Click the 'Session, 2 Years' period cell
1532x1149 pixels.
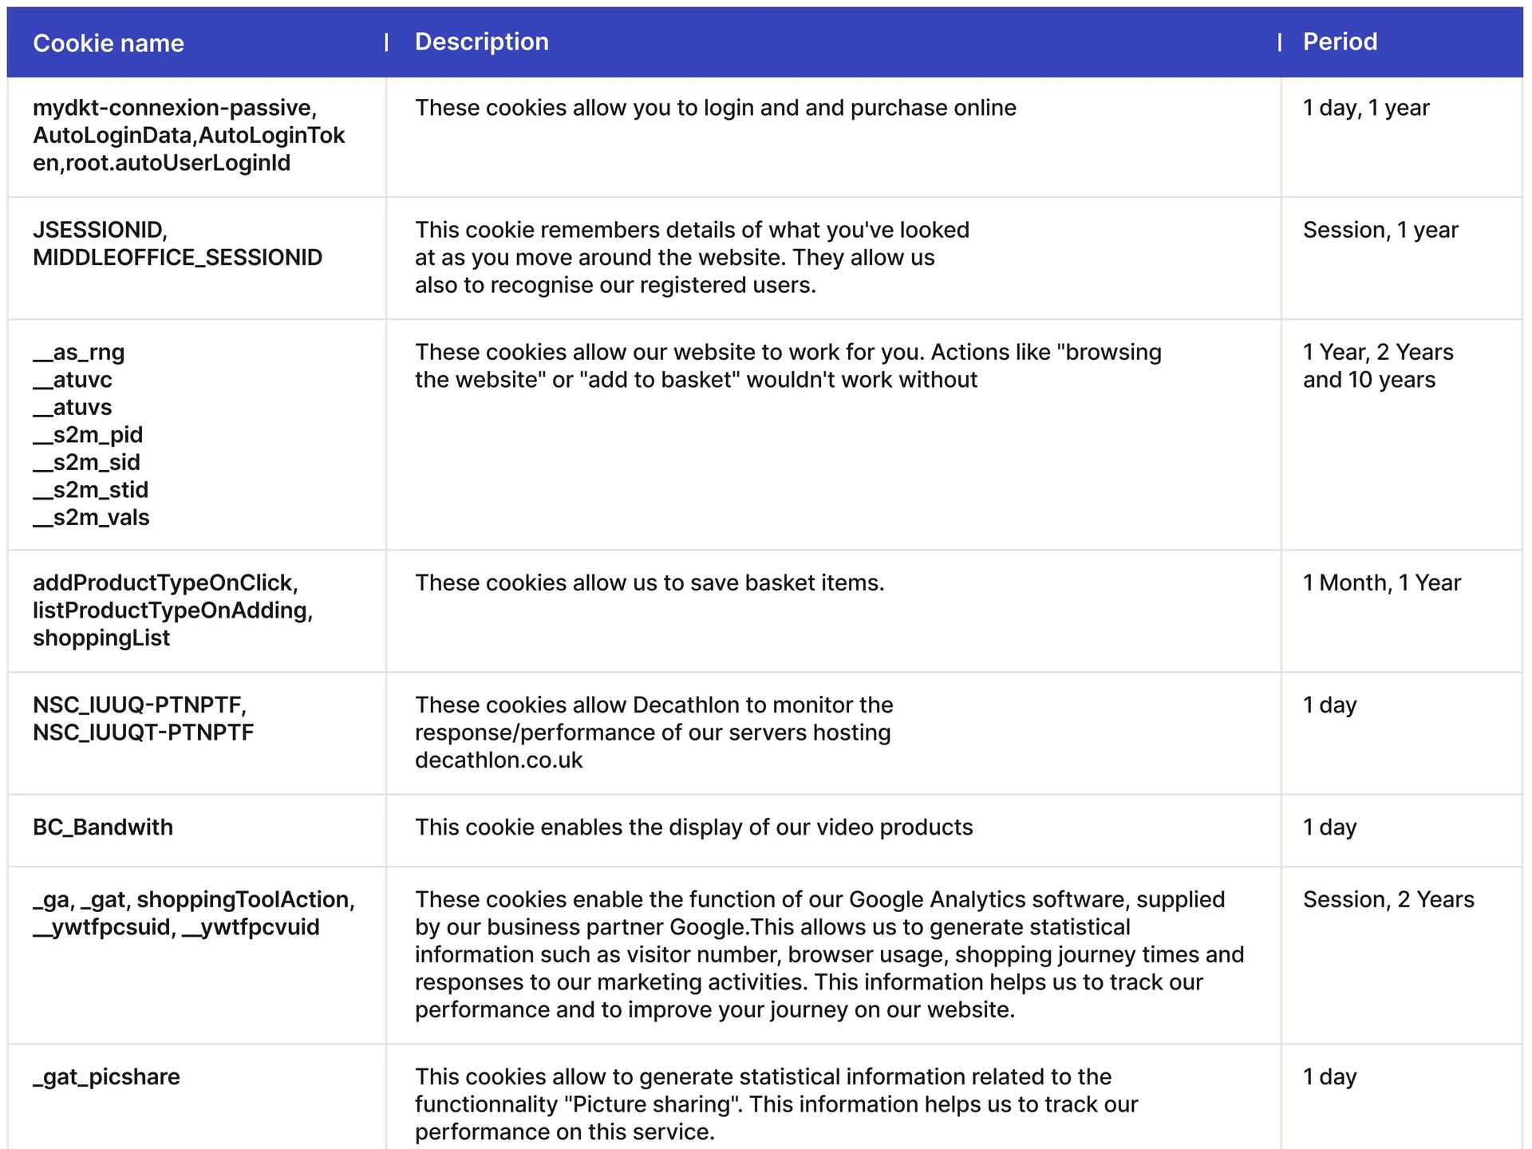point(1388,899)
